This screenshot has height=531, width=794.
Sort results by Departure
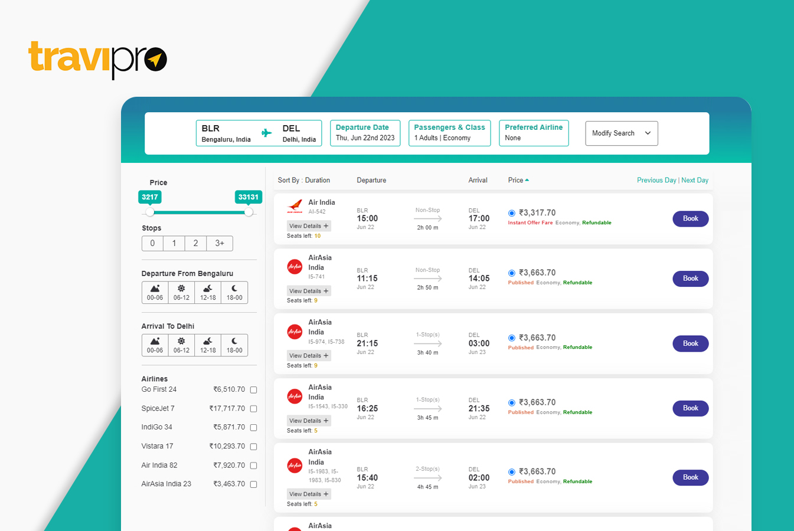pyautogui.click(x=371, y=180)
